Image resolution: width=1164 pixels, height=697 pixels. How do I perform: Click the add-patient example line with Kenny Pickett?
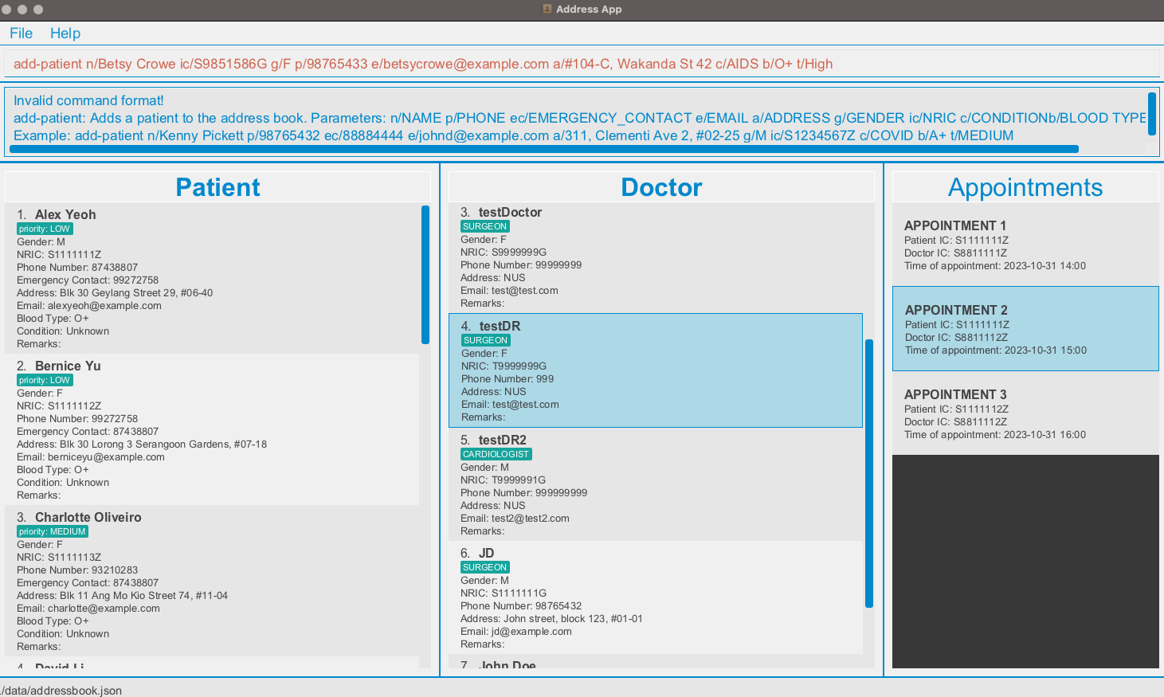pyautogui.click(x=513, y=135)
